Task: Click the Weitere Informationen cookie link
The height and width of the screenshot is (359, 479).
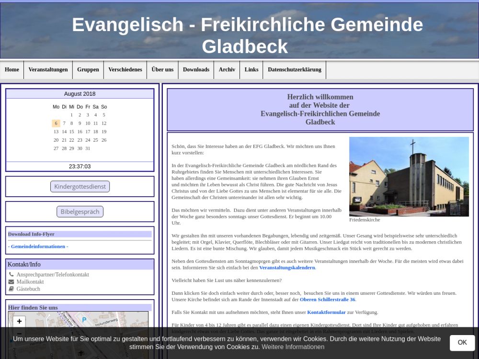Action: coord(293,347)
